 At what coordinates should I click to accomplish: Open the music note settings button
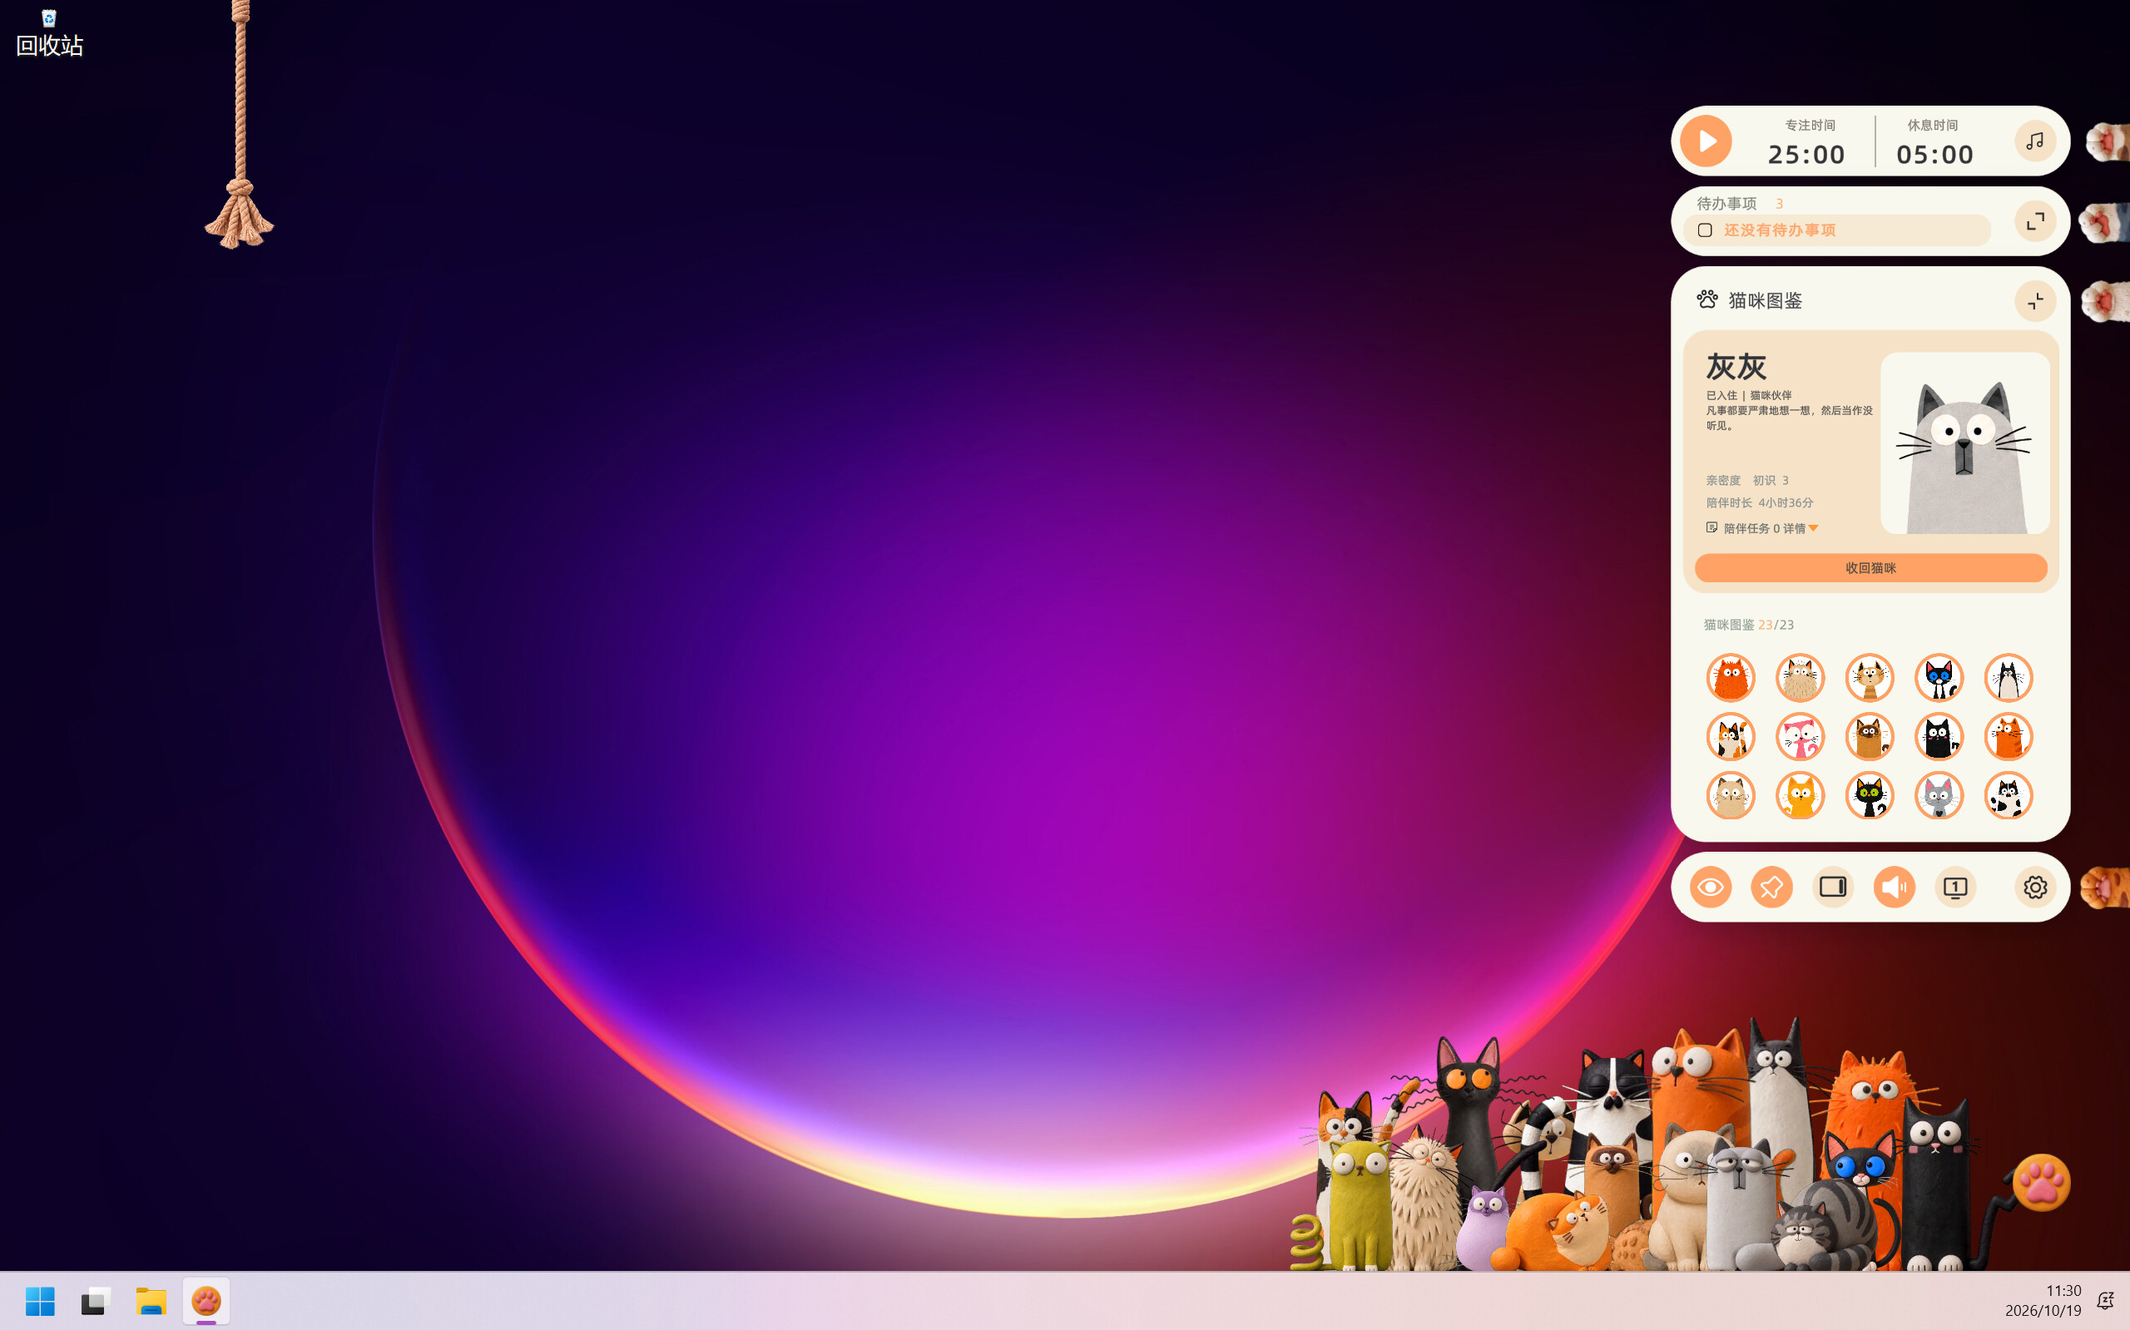[2035, 141]
